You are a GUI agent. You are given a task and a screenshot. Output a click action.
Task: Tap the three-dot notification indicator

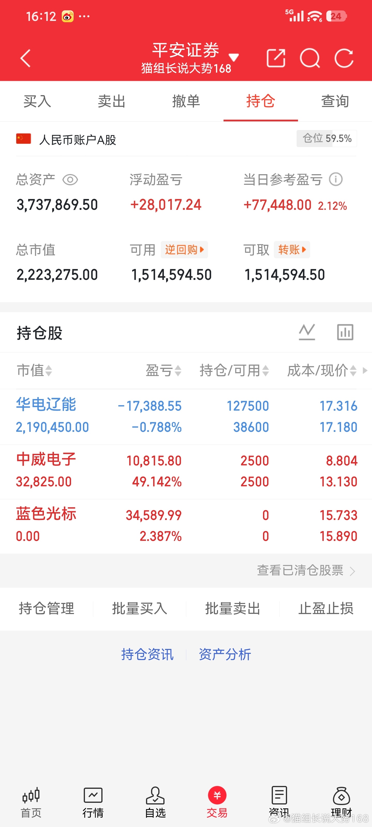84,16
